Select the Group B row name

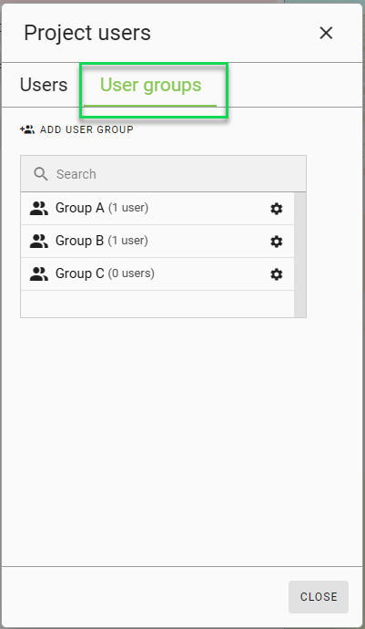pyautogui.click(x=79, y=241)
